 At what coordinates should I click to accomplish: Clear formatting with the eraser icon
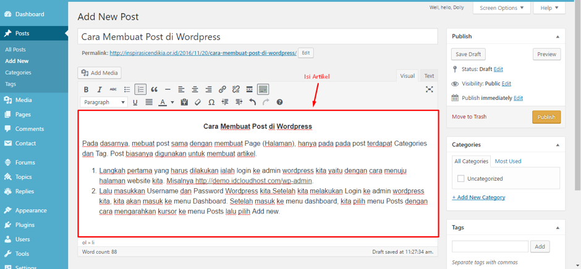click(x=198, y=102)
